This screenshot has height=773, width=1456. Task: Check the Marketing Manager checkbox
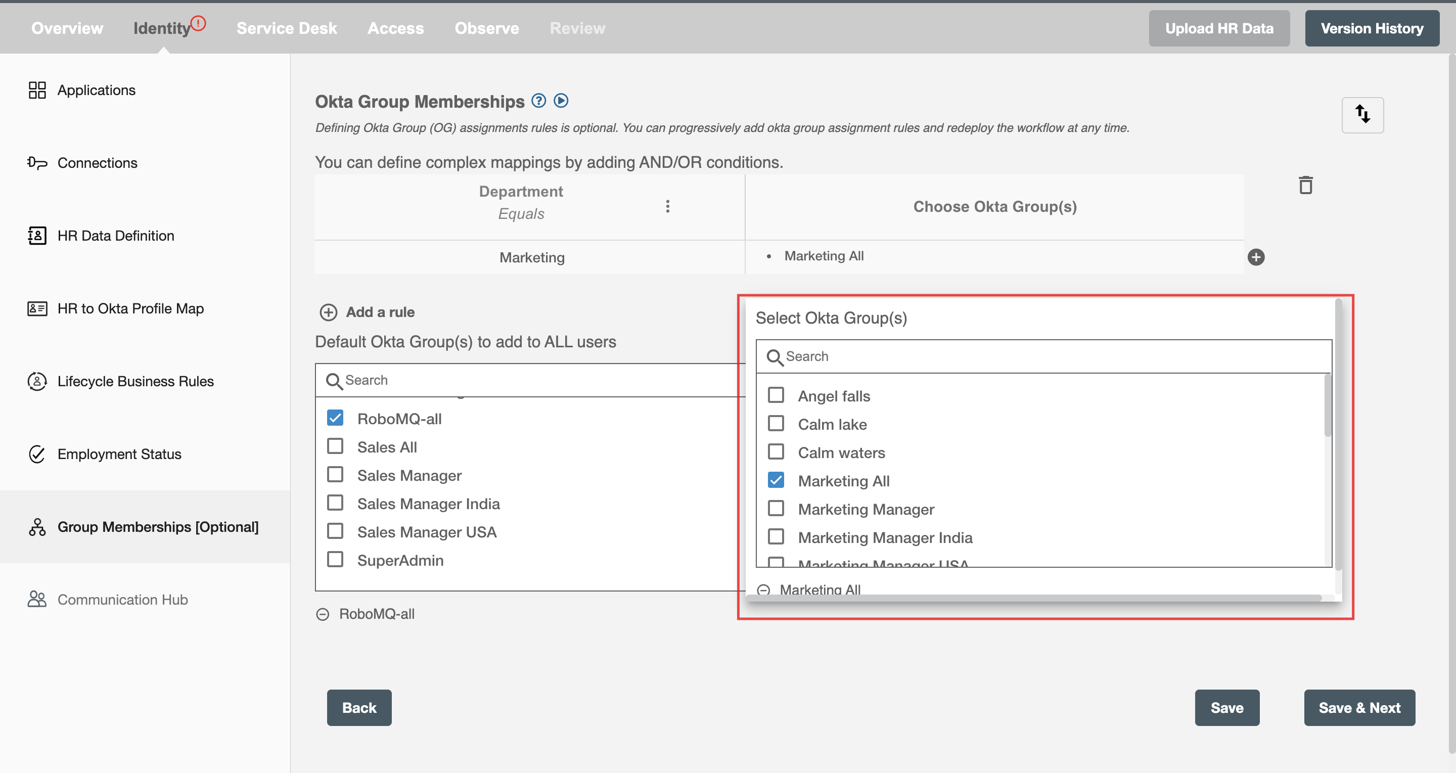pyautogui.click(x=776, y=509)
